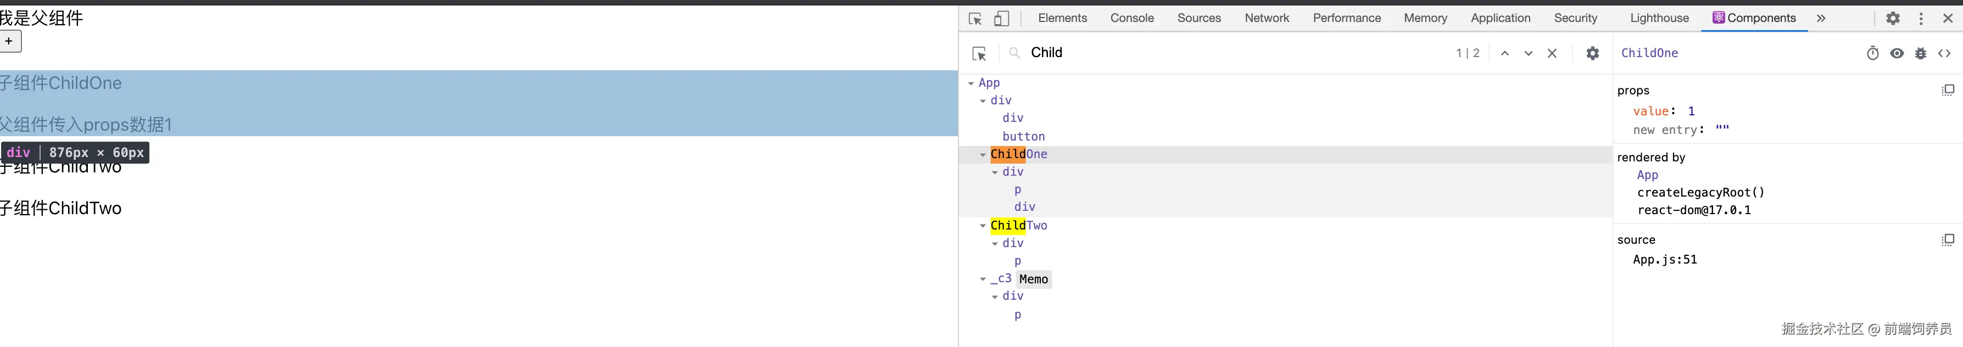Click the suspend component stopwatch icon

[1872, 53]
